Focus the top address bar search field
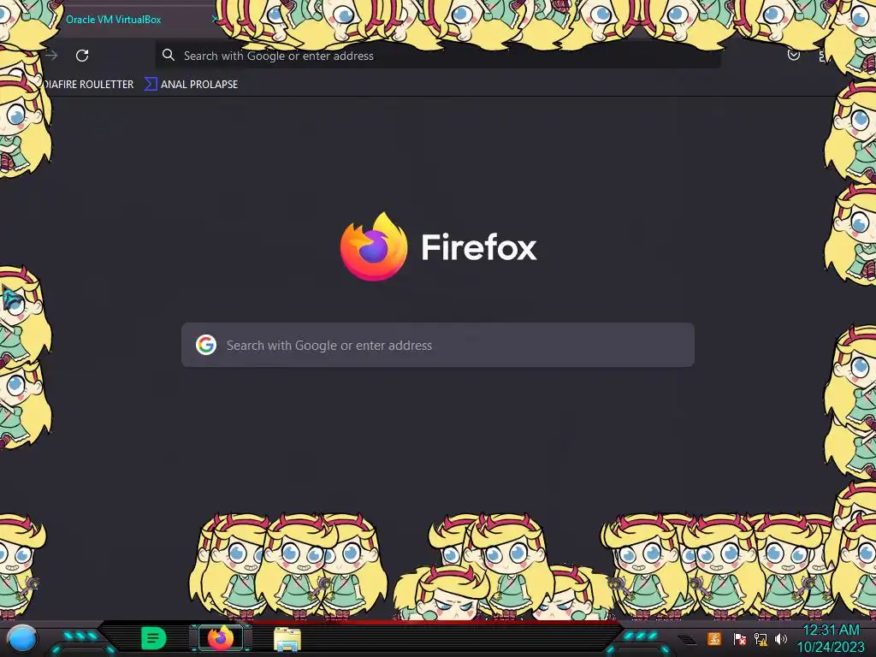876x657 pixels. point(437,56)
